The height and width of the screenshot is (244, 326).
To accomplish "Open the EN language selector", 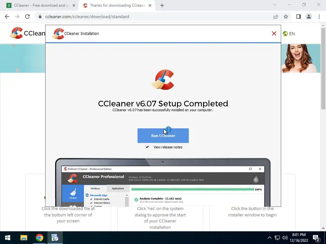I will tap(289, 34).
